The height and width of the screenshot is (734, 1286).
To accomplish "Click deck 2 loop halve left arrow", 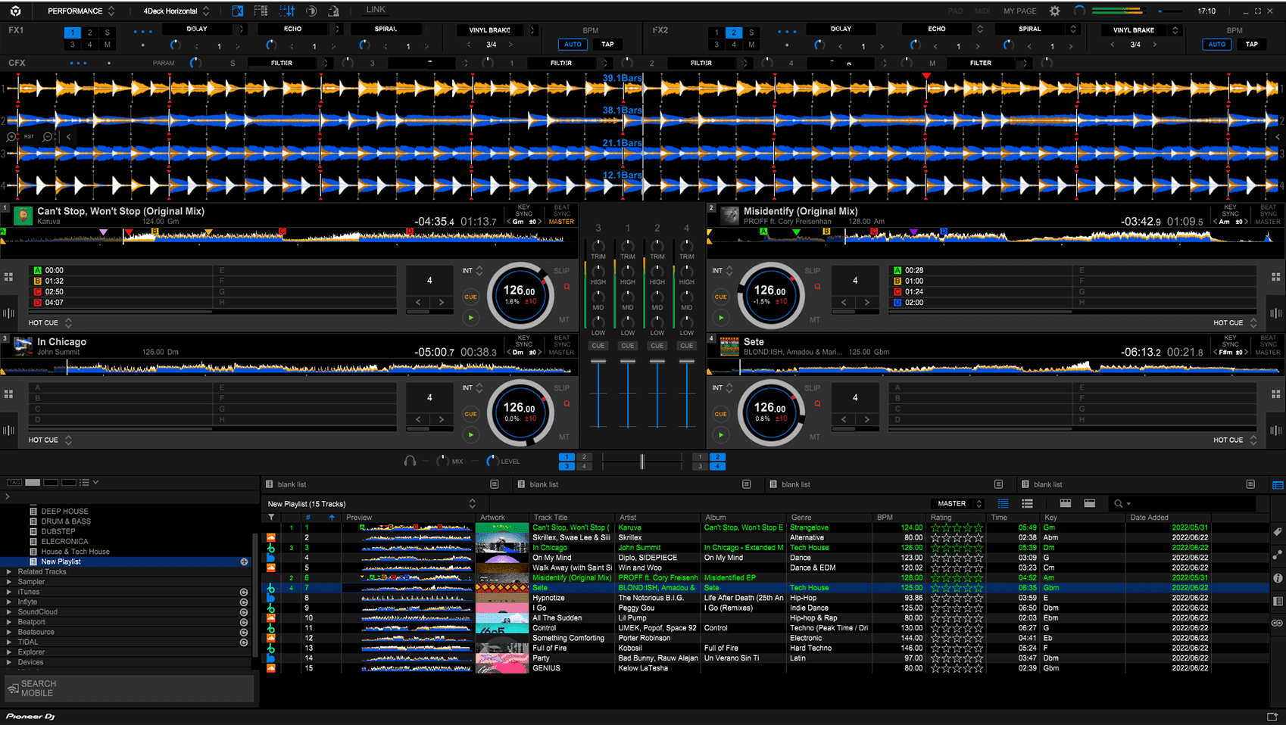I will click(x=844, y=302).
